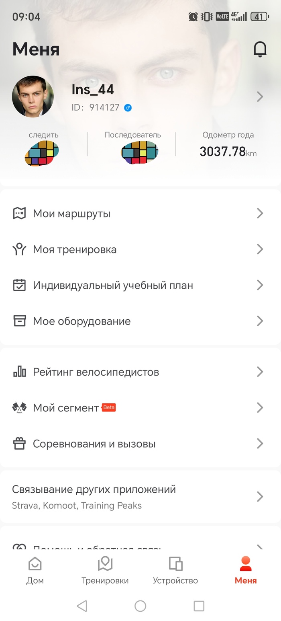Switch to the Тренировки tab
The image size is (281, 621).
pyautogui.click(x=105, y=570)
